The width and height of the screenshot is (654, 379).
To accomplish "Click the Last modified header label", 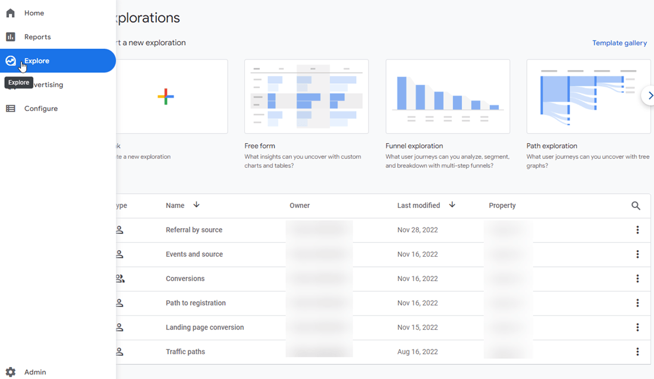I will click(419, 206).
